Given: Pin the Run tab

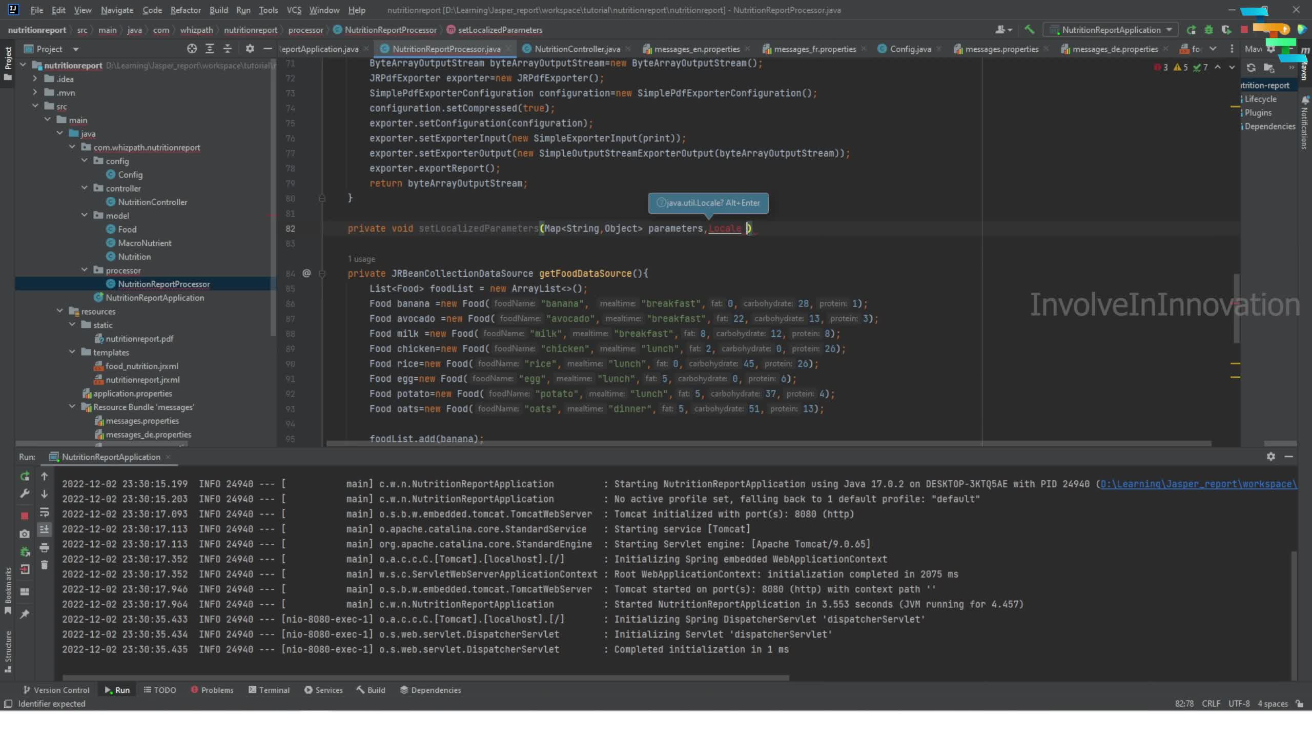Looking at the screenshot, I should click(24, 614).
